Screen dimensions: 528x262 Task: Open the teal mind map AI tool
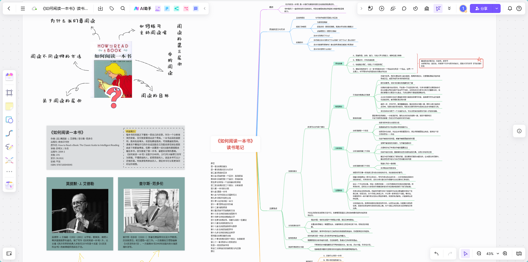[x=177, y=8]
